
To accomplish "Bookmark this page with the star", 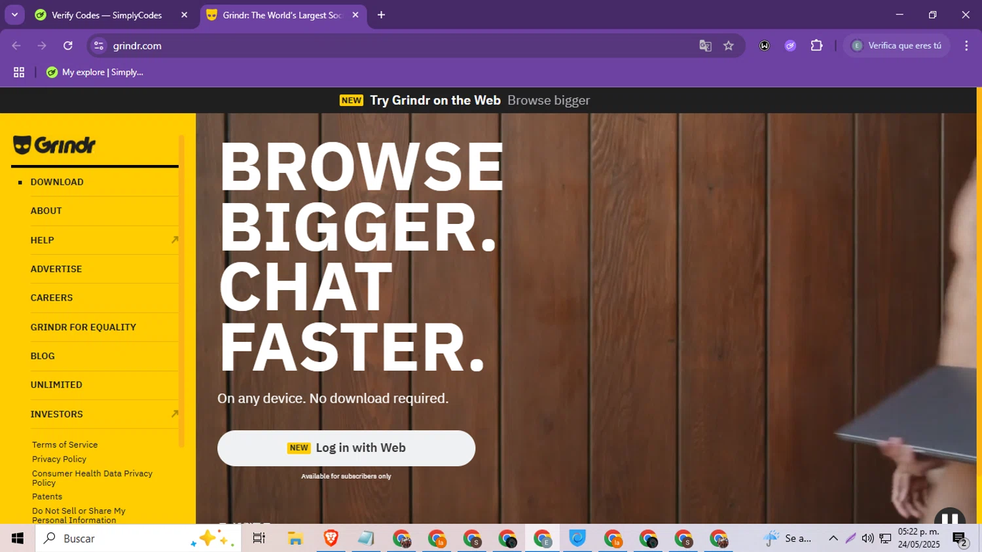I will (x=729, y=46).
